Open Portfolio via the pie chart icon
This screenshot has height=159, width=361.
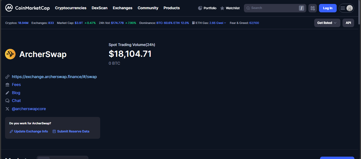point(200,8)
